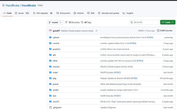Screen dimensions: 177x110
Task: Open the HandBrake owner link
Action: point(13,5)
